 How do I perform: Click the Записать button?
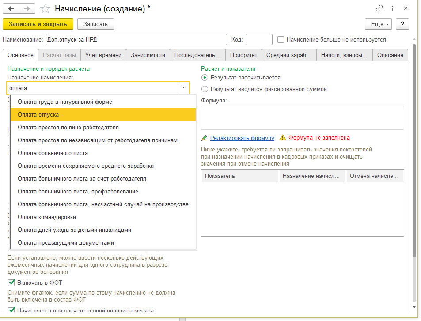point(95,24)
